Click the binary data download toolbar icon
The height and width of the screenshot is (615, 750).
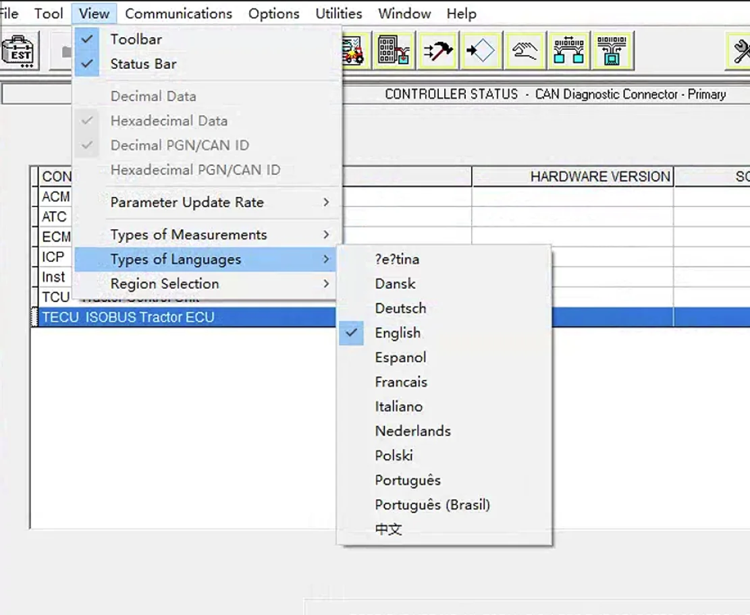click(x=612, y=51)
